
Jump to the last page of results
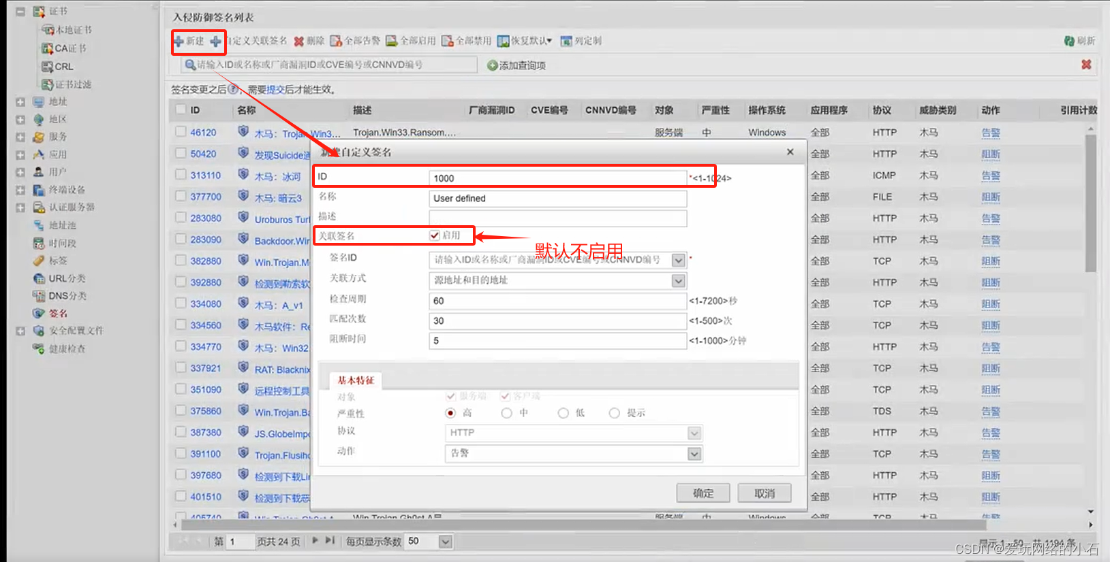point(330,541)
